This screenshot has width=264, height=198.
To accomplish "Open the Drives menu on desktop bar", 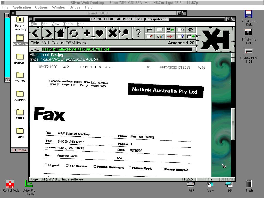I will [75, 7].
